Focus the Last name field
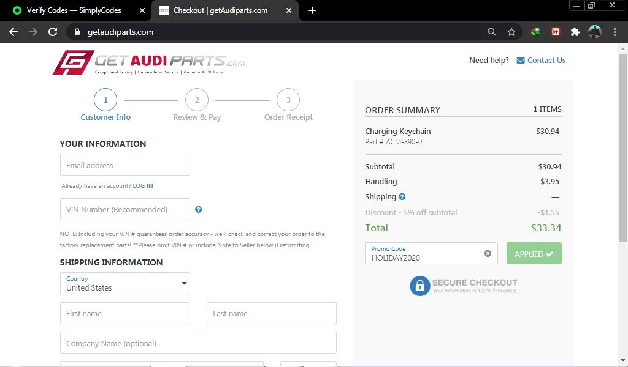This screenshot has width=628, height=367. click(x=272, y=313)
